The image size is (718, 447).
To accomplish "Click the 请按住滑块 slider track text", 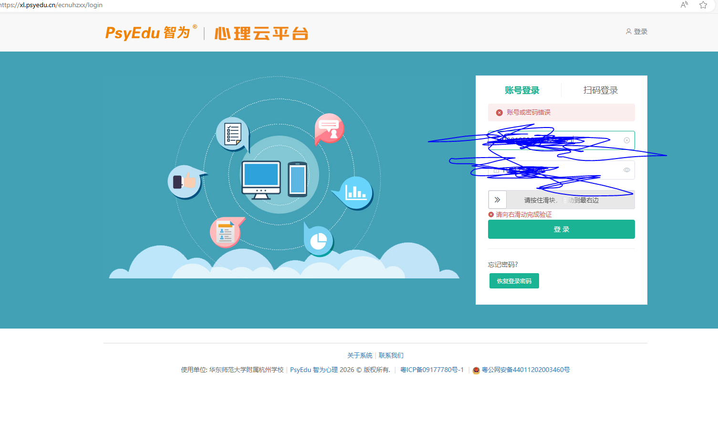I will click(x=562, y=200).
